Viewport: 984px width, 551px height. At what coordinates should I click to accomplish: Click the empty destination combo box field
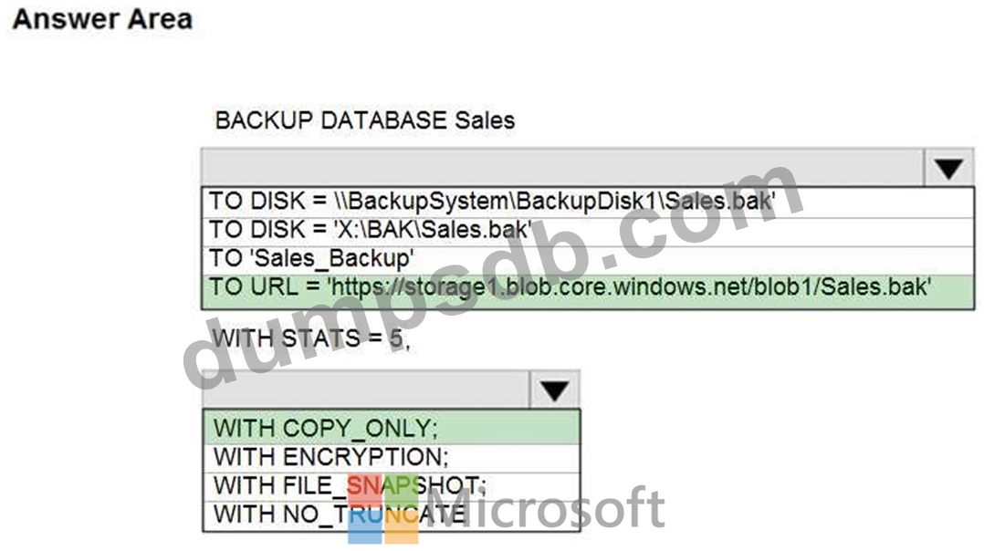click(x=563, y=168)
